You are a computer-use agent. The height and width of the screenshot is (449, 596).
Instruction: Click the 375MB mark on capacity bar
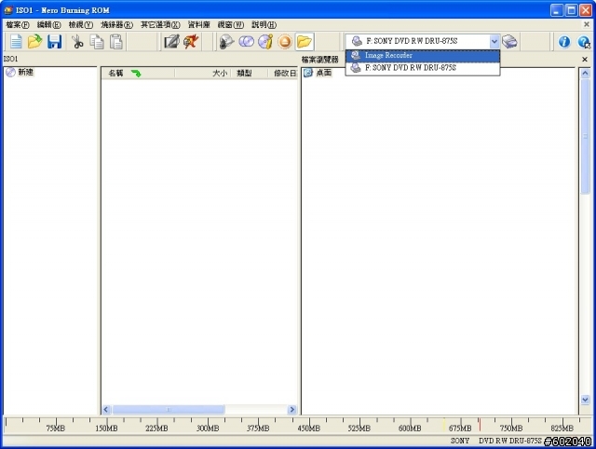[258, 429]
